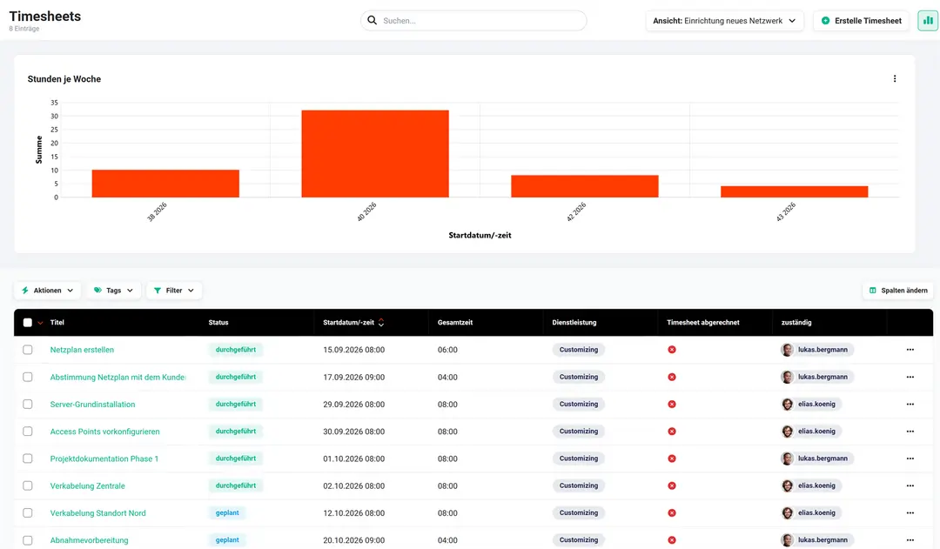
Task: Click the Spalten ändern button
Action: click(898, 290)
